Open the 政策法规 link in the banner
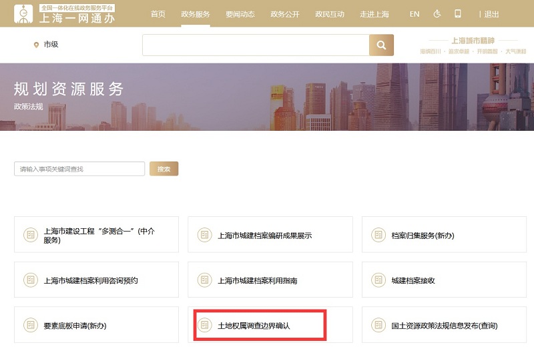The height and width of the screenshot is (349, 534). tap(29, 107)
